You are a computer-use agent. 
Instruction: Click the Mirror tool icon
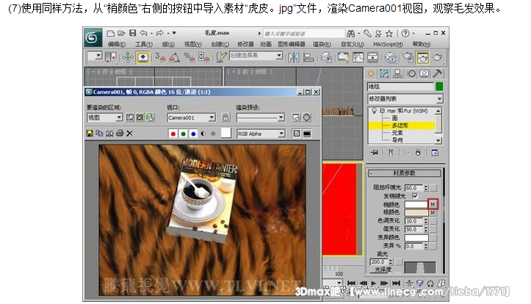(294, 57)
